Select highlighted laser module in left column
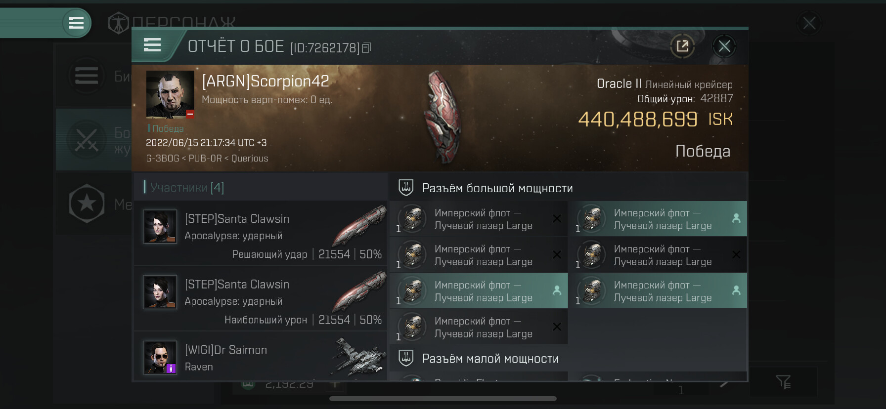The image size is (886, 409). point(479,291)
